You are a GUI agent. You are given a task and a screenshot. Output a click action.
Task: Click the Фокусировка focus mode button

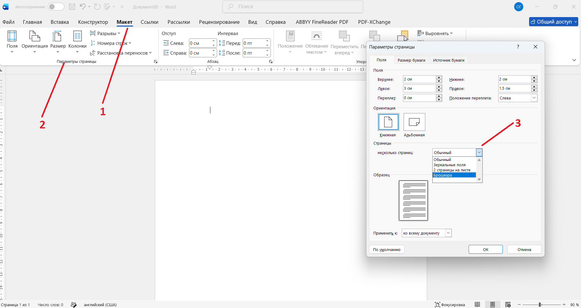pos(450,305)
